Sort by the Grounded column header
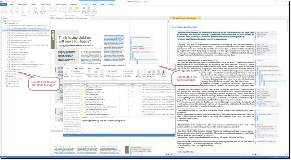This screenshot has width=291, height=160. [x=122, y=85]
